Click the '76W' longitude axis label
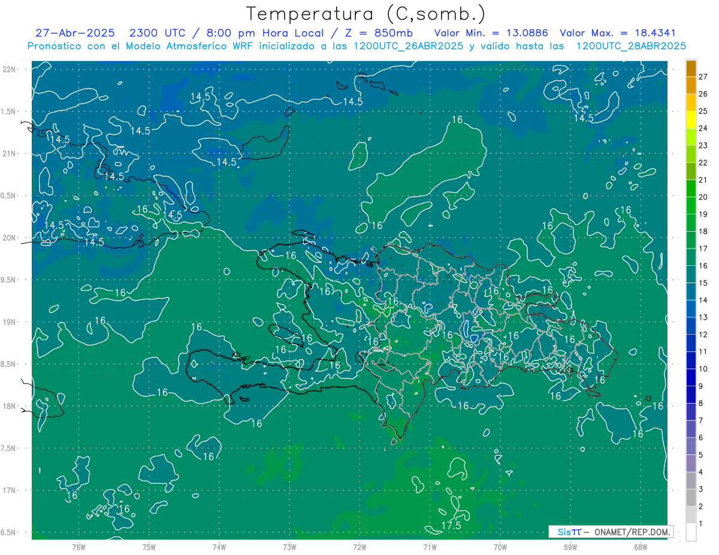 pyautogui.click(x=78, y=547)
